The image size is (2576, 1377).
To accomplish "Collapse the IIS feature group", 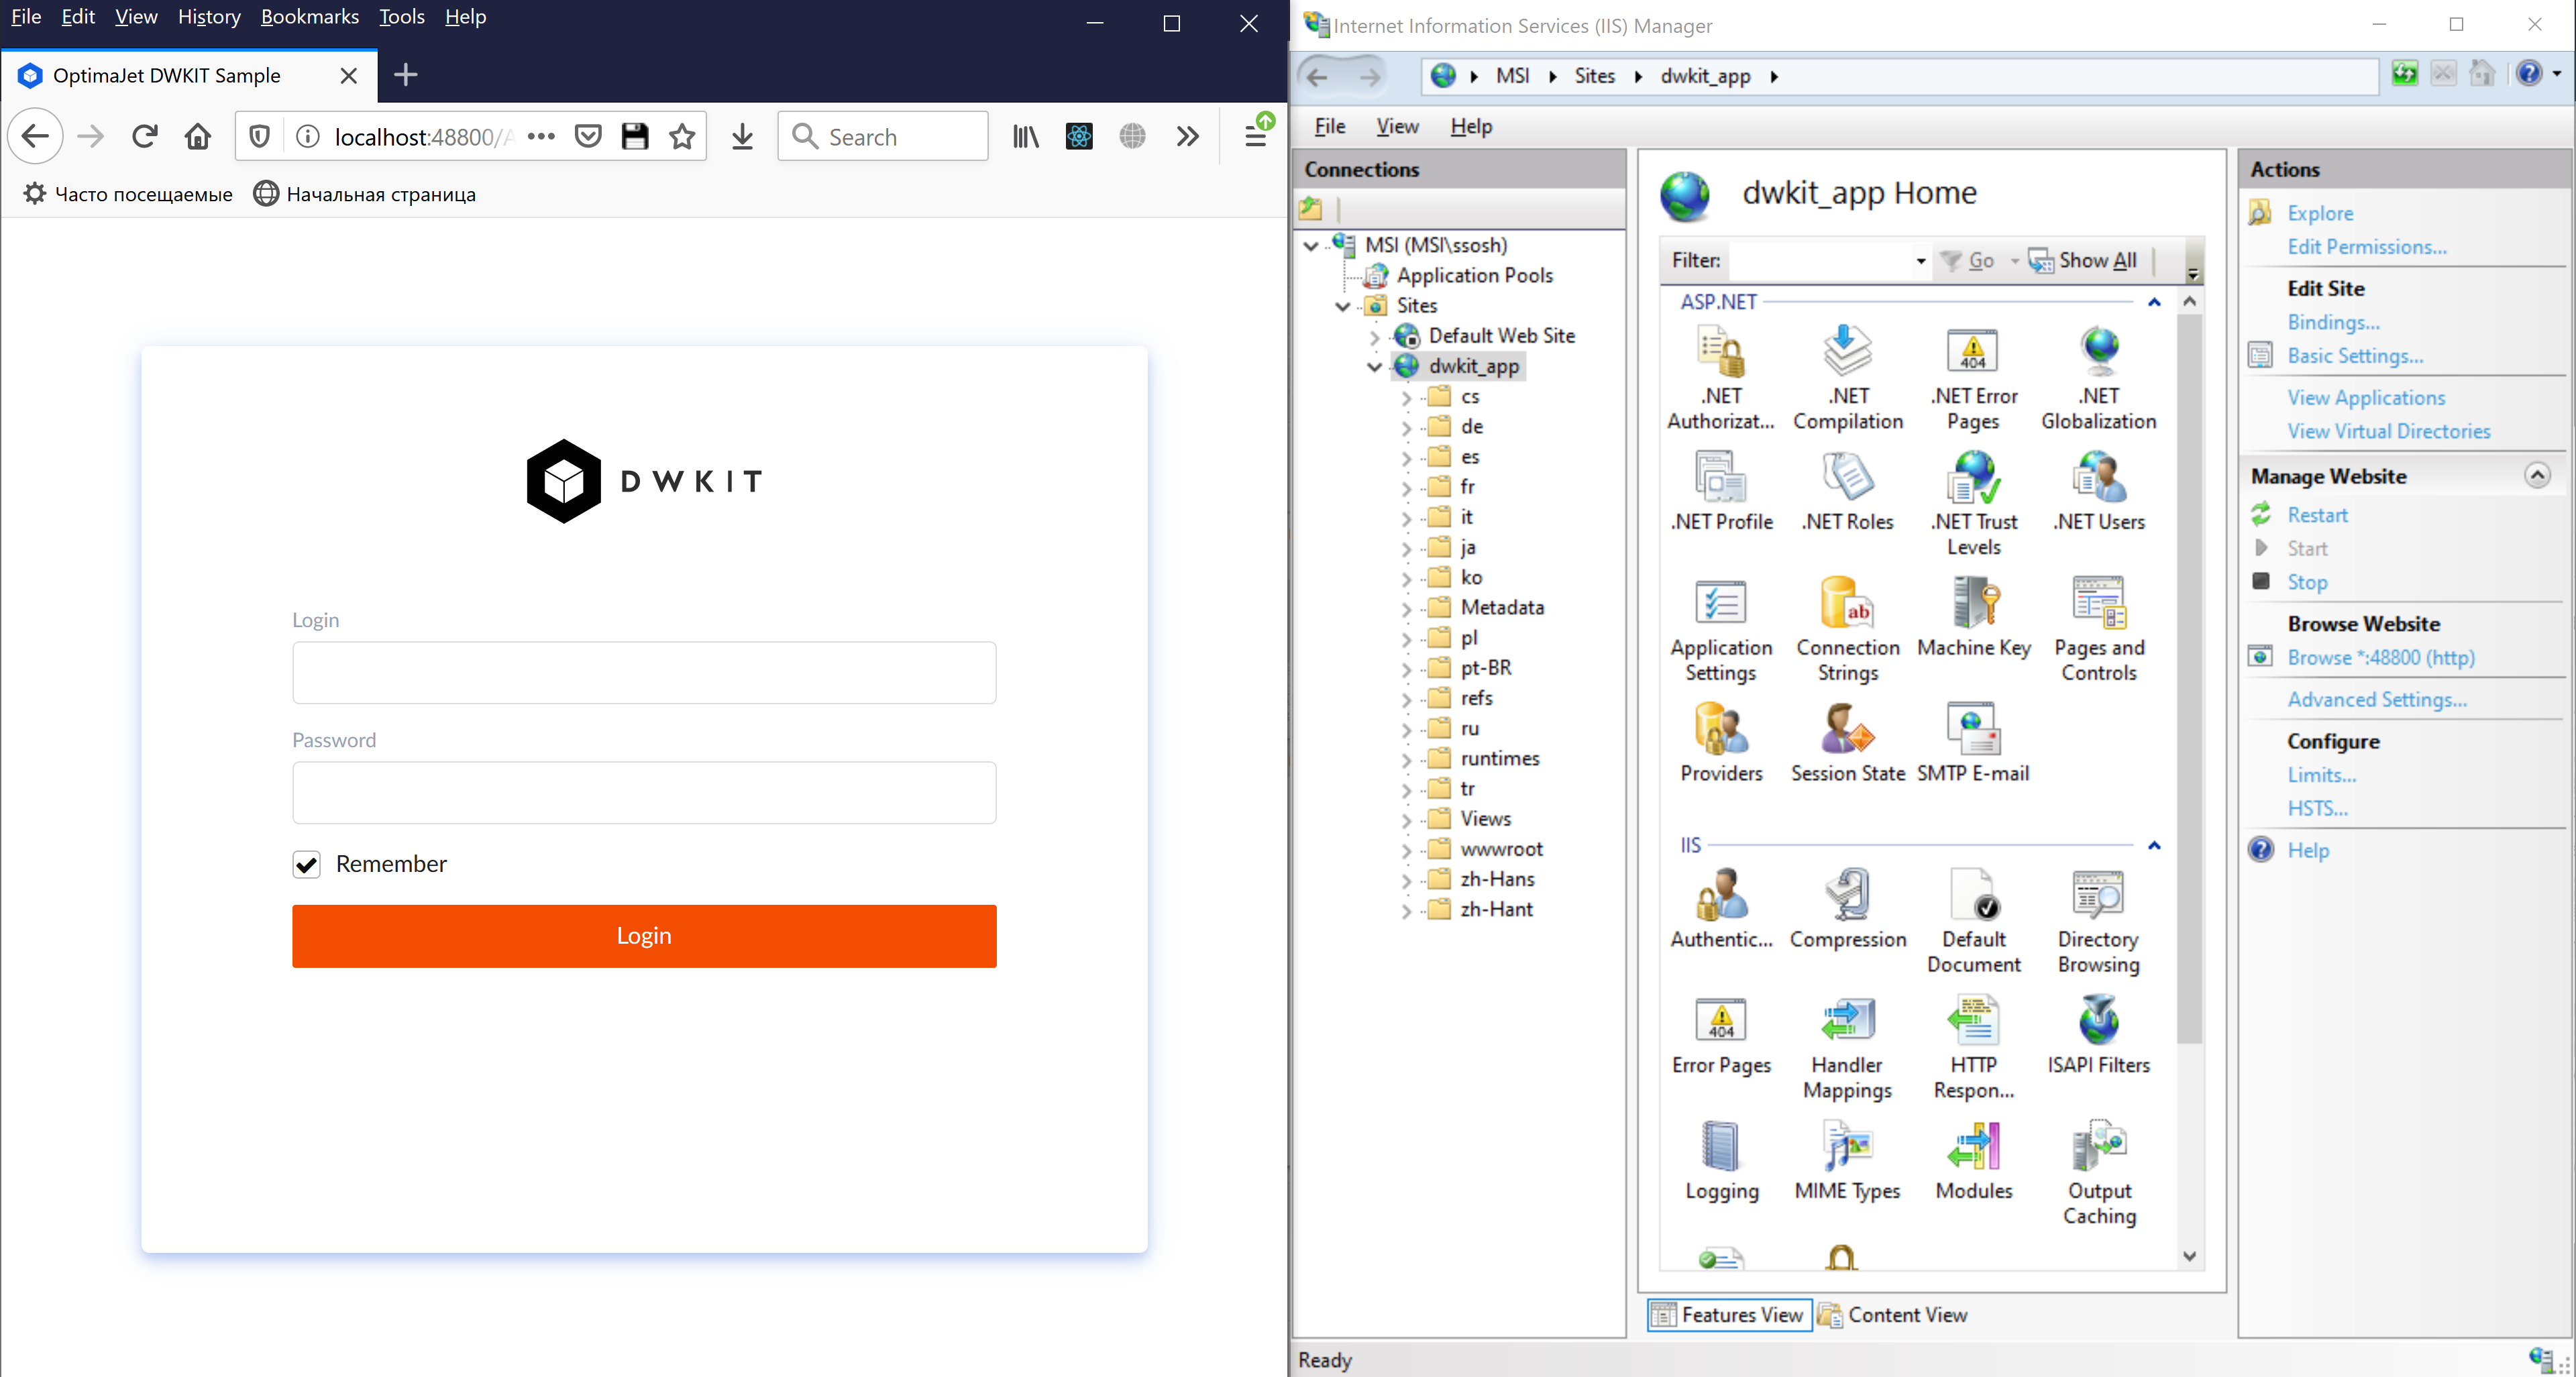I will click(x=2154, y=846).
